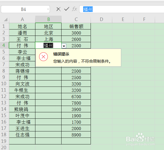Open the insert function fx dialog
The height and width of the screenshot is (150, 164).
tap(74, 9)
